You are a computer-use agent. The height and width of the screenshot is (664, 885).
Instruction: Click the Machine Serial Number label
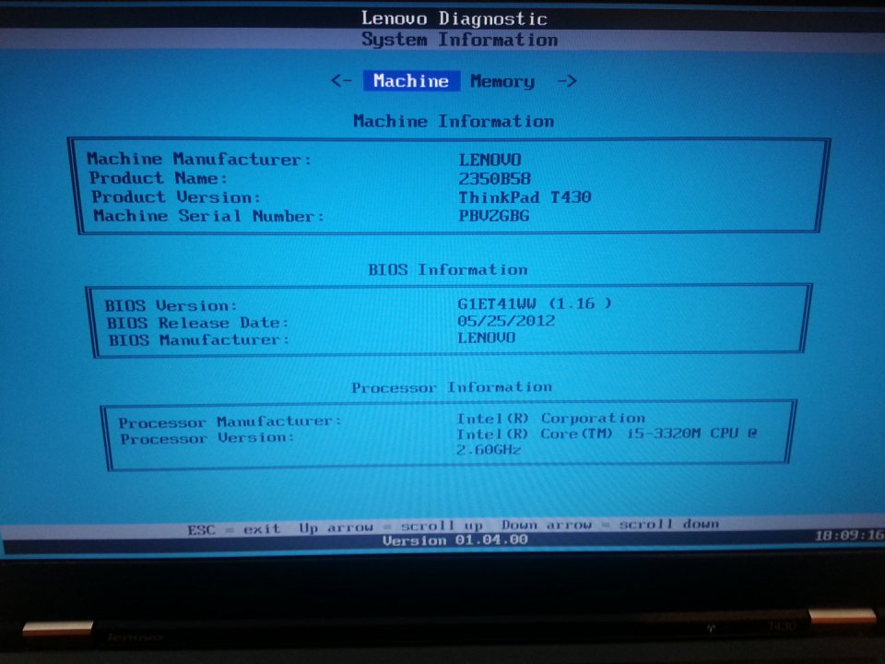tap(209, 216)
